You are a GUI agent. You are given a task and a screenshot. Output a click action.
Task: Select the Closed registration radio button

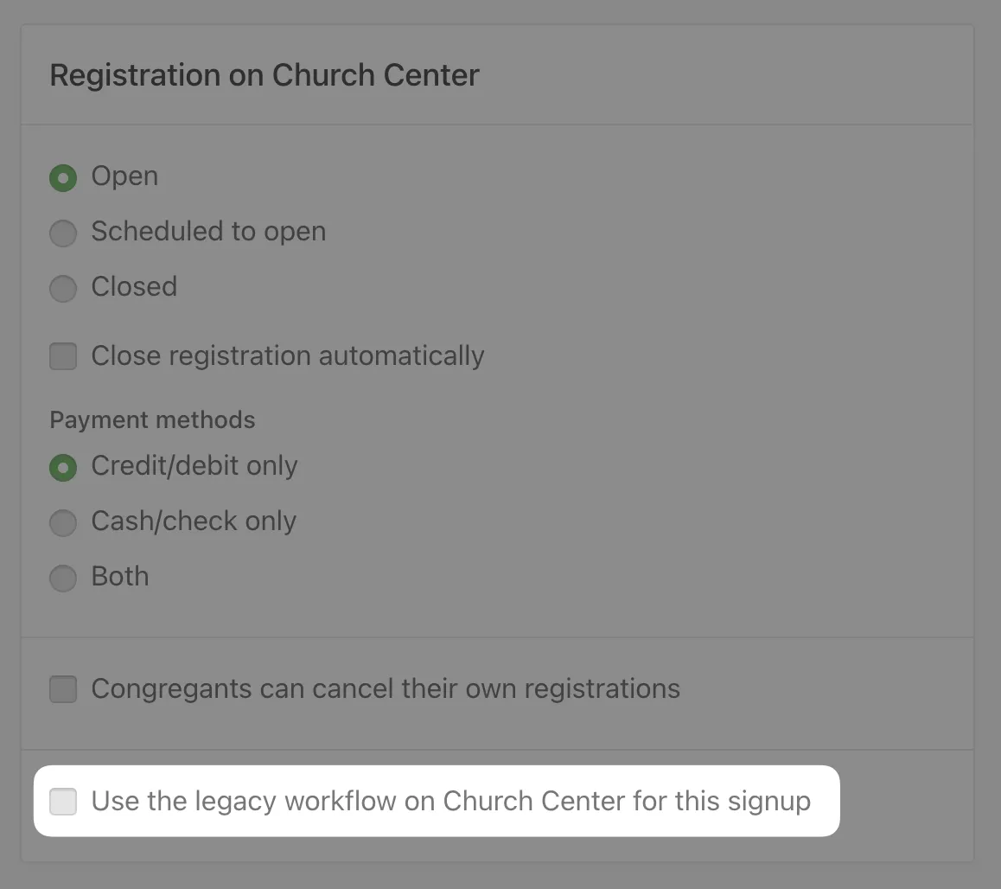62,289
